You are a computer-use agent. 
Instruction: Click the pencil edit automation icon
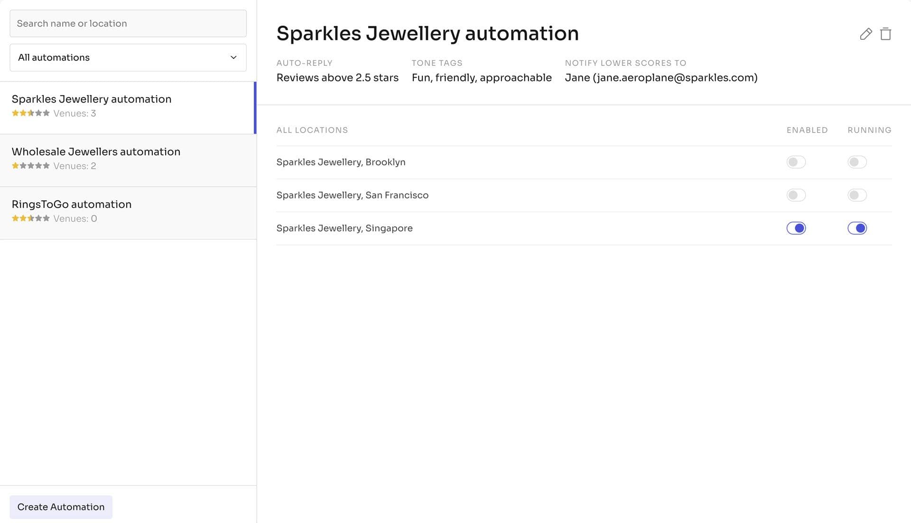tap(865, 34)
